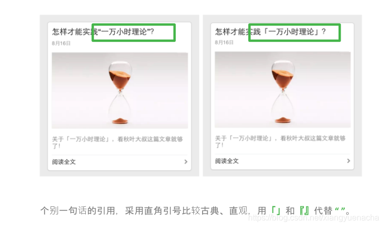Screen dimensions: 384x227
Task: Click 阅读全文 in the right card
Action: point(227,161)
